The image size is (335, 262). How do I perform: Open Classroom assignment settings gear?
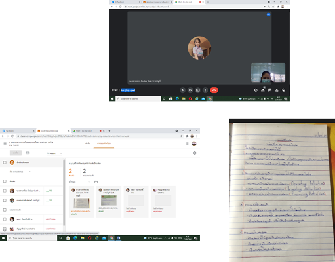(195, 153)
